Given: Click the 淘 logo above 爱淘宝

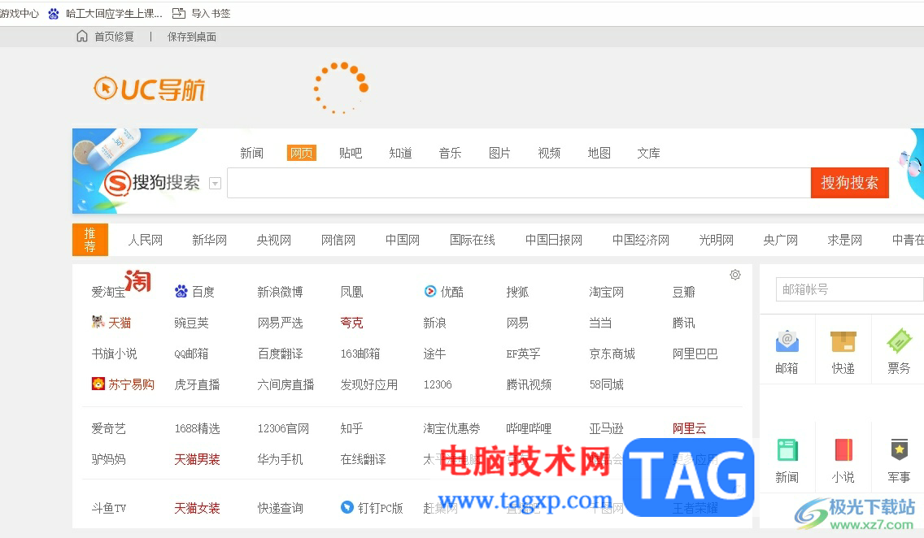Looking at the screenshot, I should pyautogui.click(x=138, y=280).
